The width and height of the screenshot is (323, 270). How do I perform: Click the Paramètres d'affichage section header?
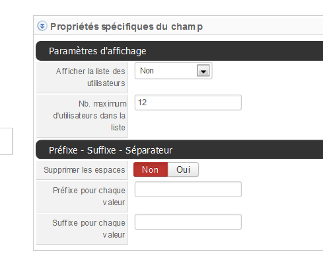coord(179,51)
